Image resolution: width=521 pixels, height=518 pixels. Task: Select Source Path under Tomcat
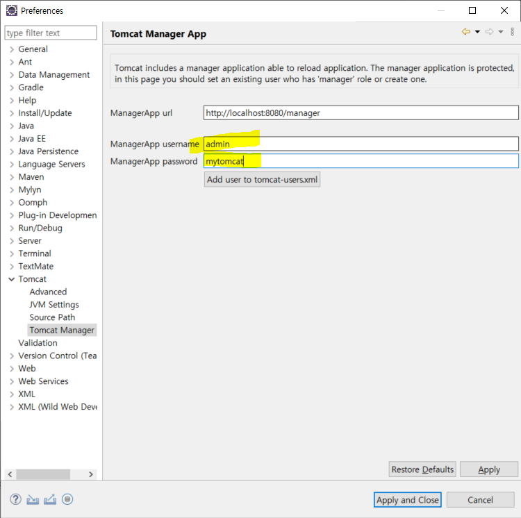(x=52, y=317)
